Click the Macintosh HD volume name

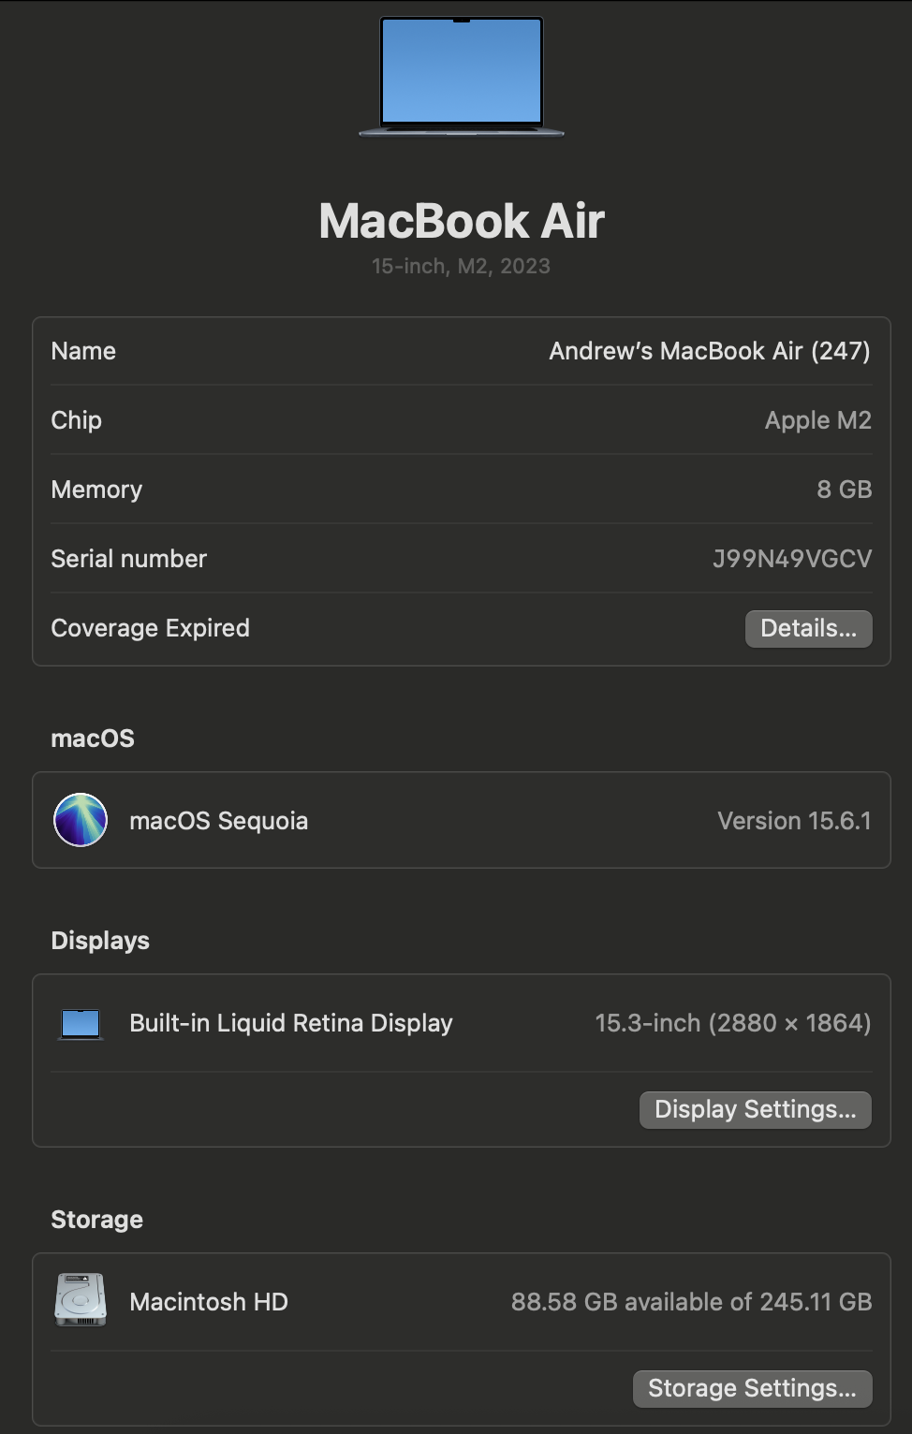[208, 1302]
